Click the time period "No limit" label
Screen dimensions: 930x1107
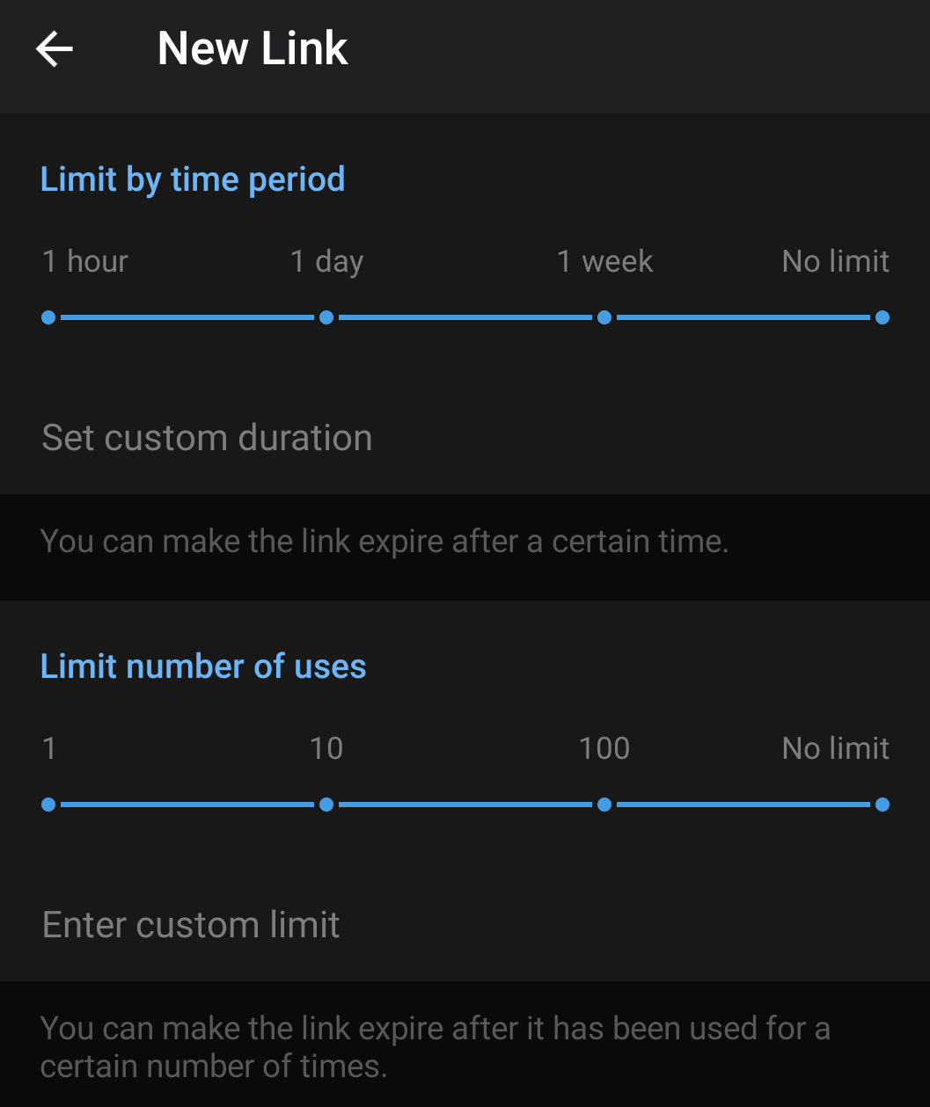click(835, 261)
